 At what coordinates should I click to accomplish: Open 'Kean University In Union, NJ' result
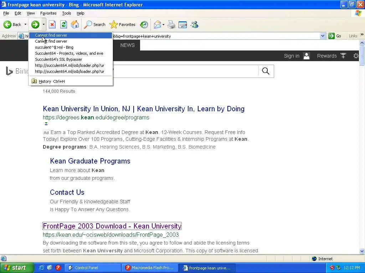(x=144, y=109)
